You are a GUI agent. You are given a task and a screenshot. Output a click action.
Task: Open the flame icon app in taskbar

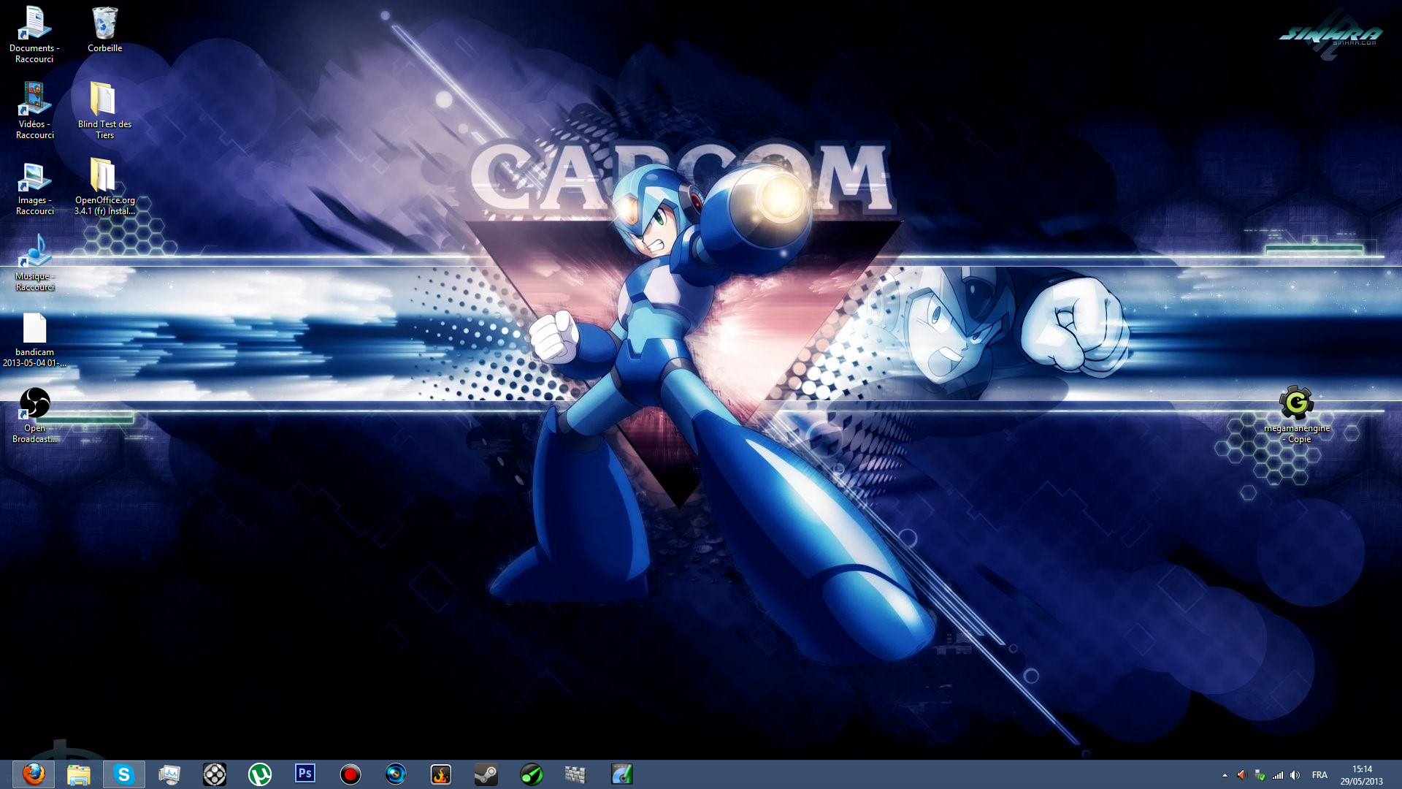pos(441,774)
